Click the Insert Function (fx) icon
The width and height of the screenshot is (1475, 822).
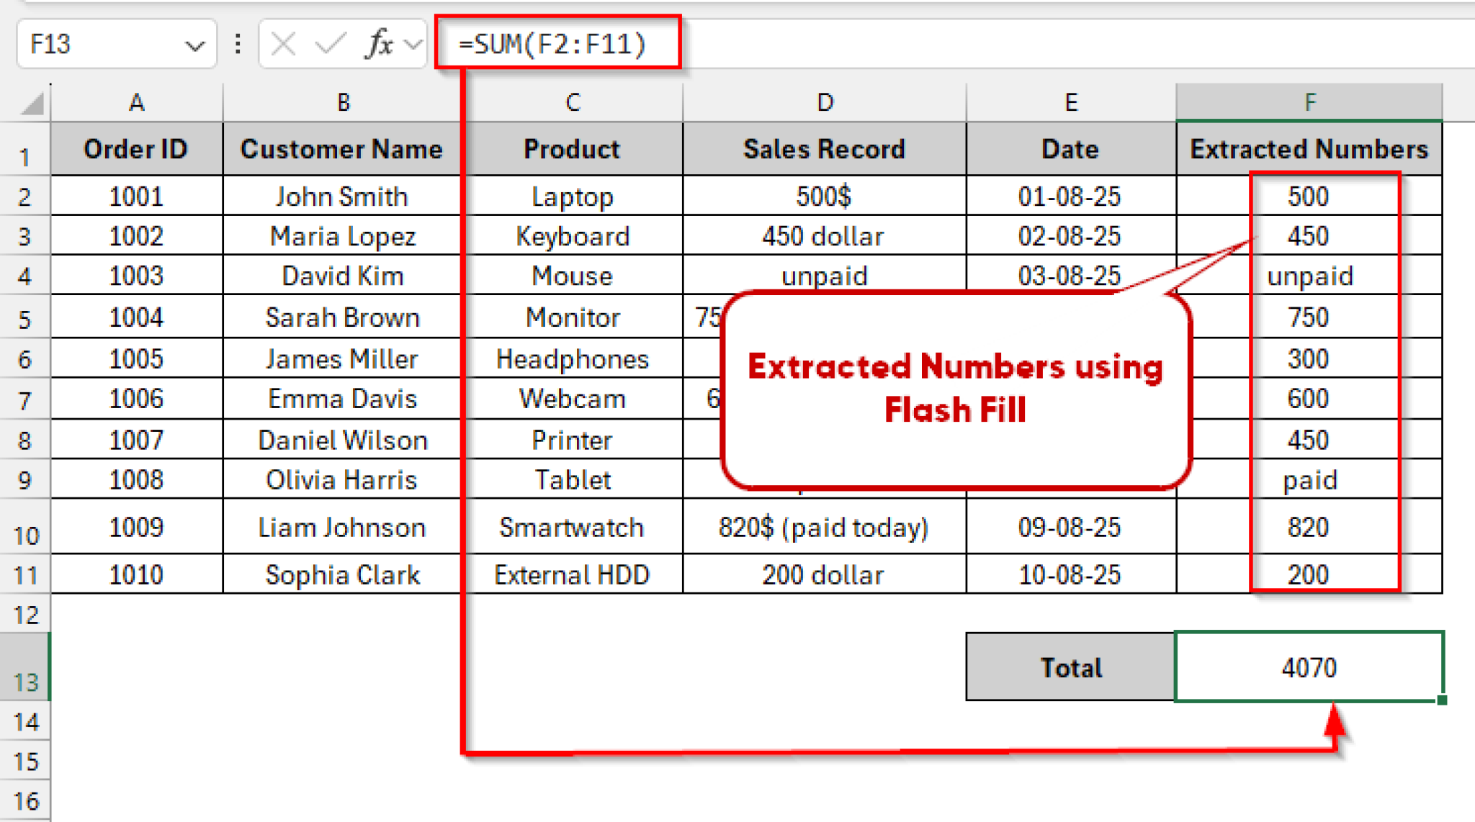point(380,45)
